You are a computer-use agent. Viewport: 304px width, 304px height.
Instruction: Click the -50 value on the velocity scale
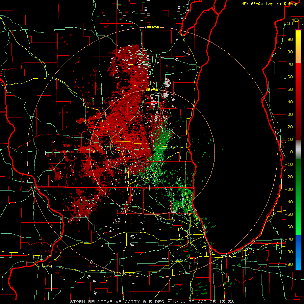[x=289, y=214]
